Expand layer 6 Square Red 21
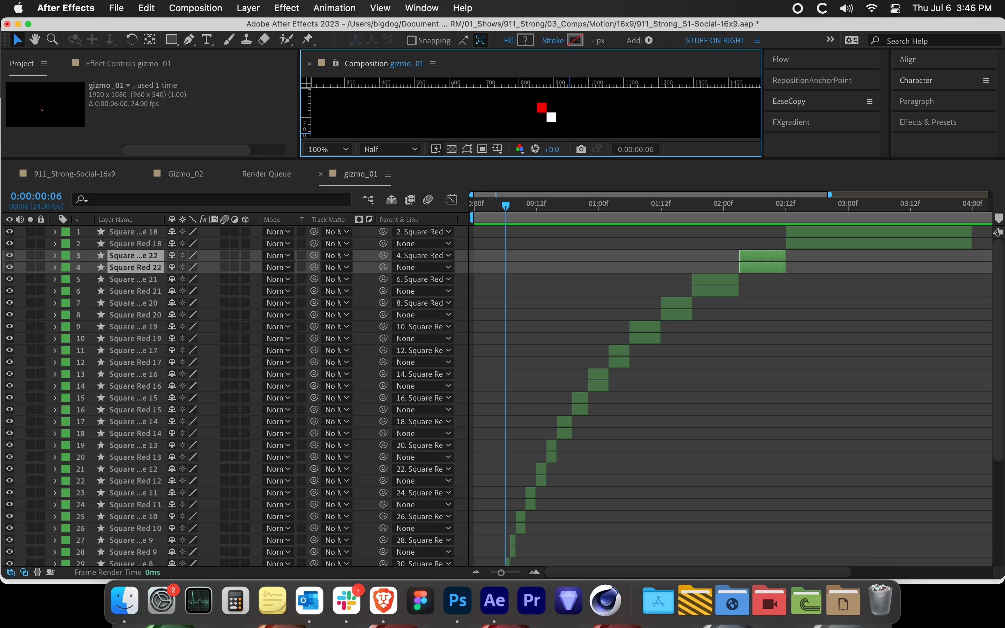This screenshot has height=628, width=1005. [54, 291]
